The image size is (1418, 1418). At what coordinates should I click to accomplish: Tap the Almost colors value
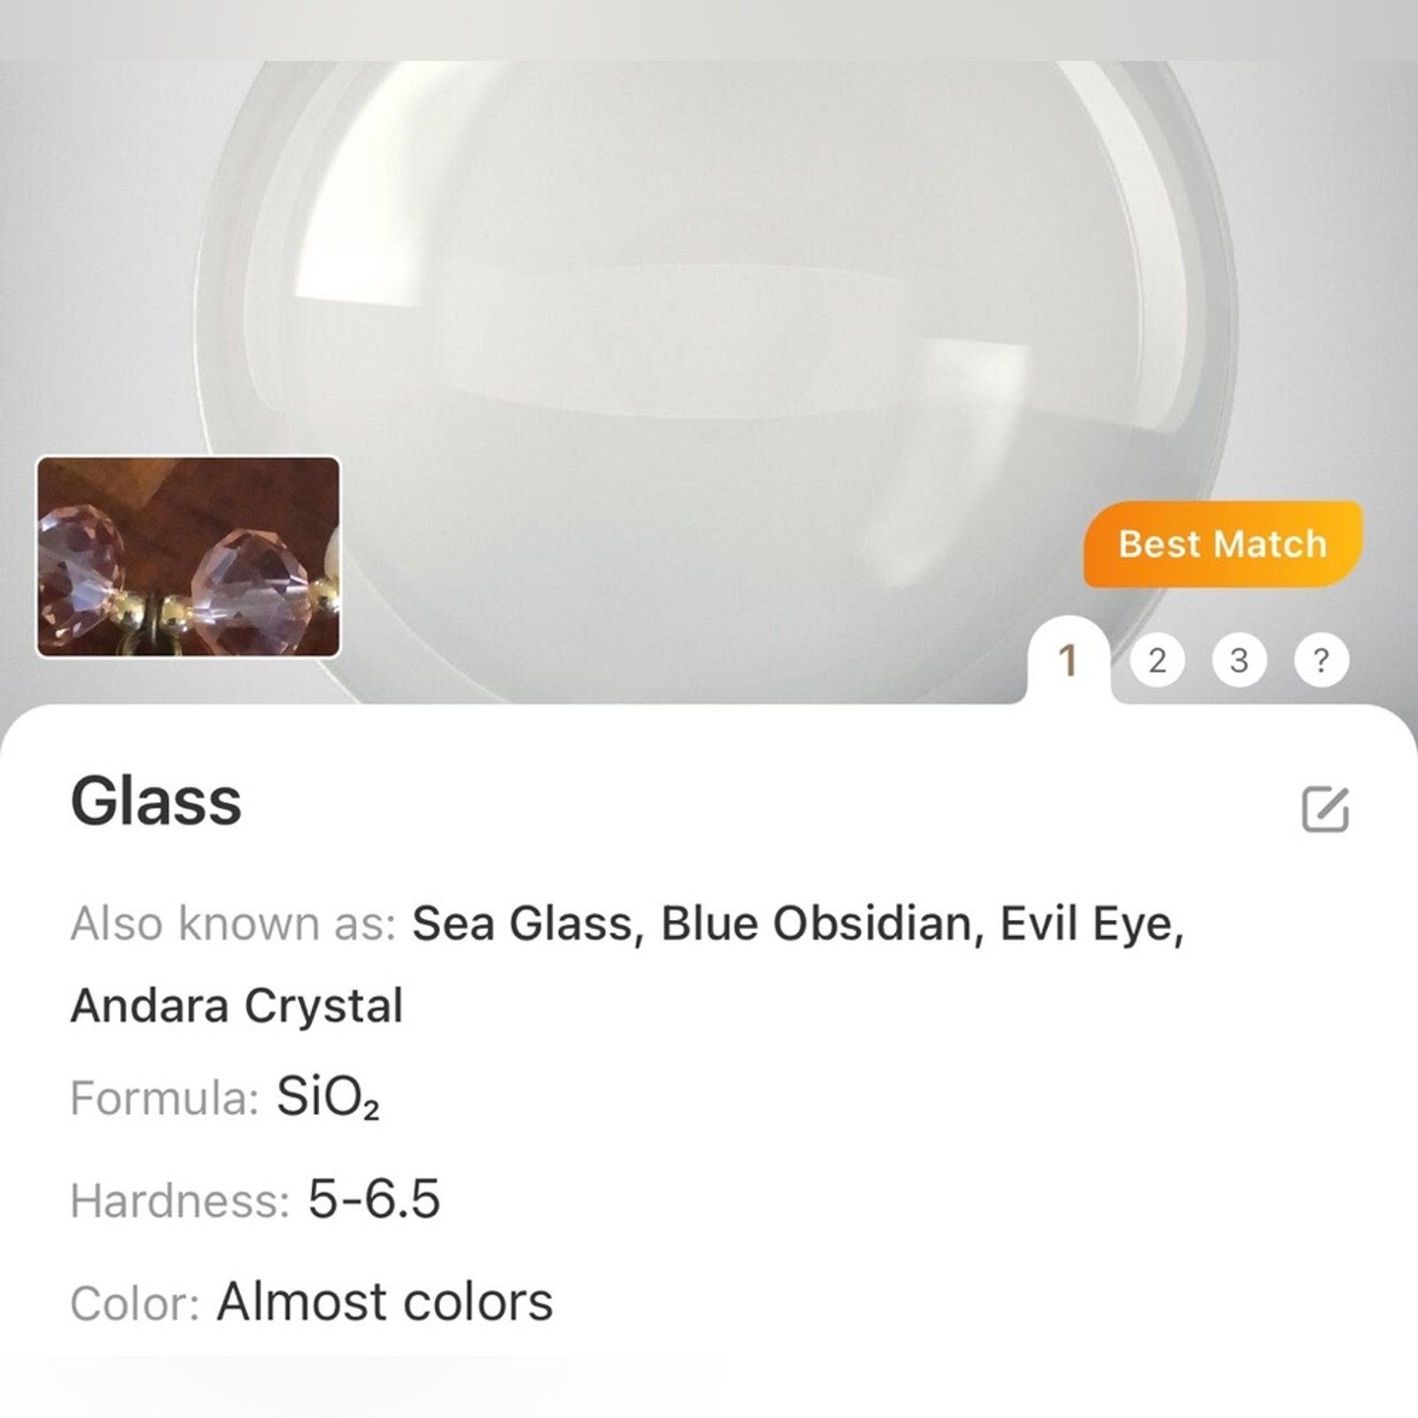click(x=385, y=1302)
